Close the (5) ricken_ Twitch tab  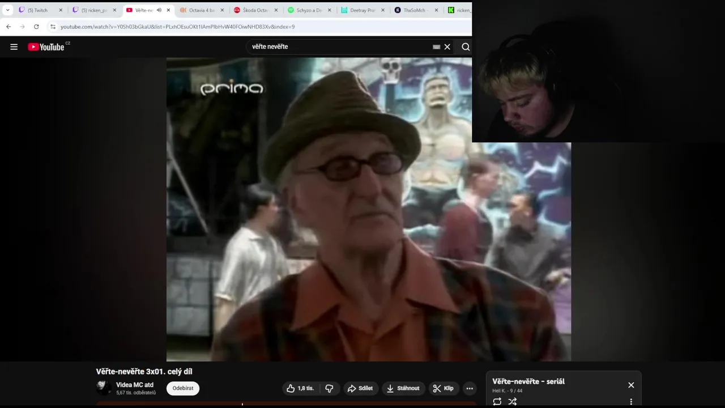114,10
